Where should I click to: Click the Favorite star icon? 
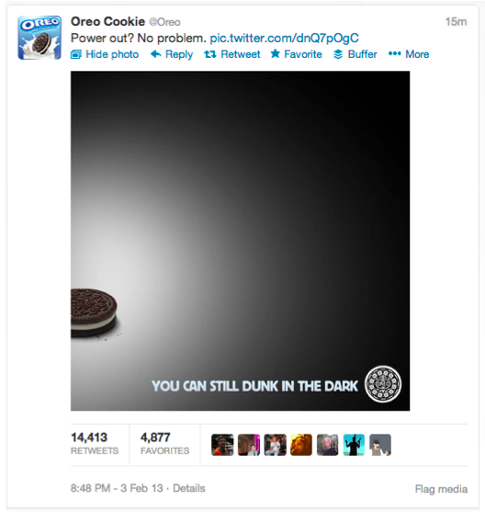pyautogui.click(x=276, y=53)
